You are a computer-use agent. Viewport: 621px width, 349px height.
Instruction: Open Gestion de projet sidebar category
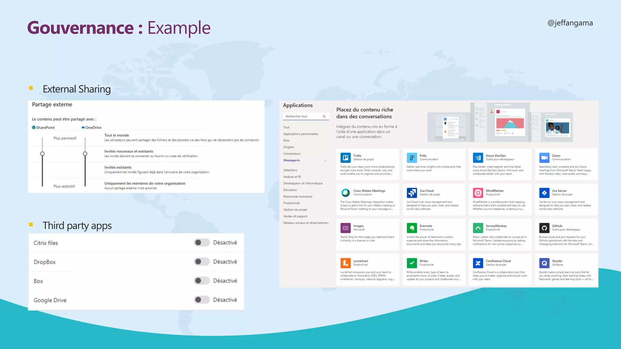[x=295, y=210]
